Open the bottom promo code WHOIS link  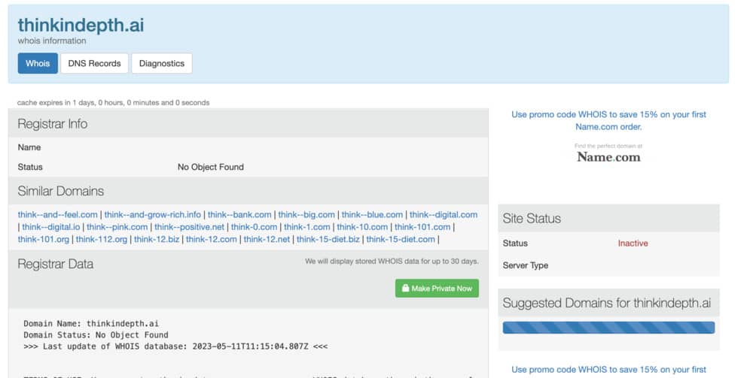click(608, 370)
